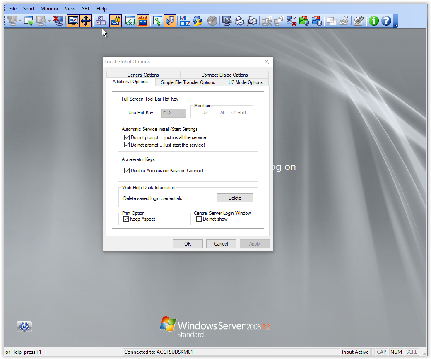Image resolution: width=431 pixels, height=359 pixels.
Task: Click the green information icon
Action: point(373,21)
